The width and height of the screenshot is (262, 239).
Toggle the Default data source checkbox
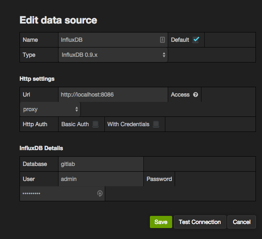pos(196,40)
